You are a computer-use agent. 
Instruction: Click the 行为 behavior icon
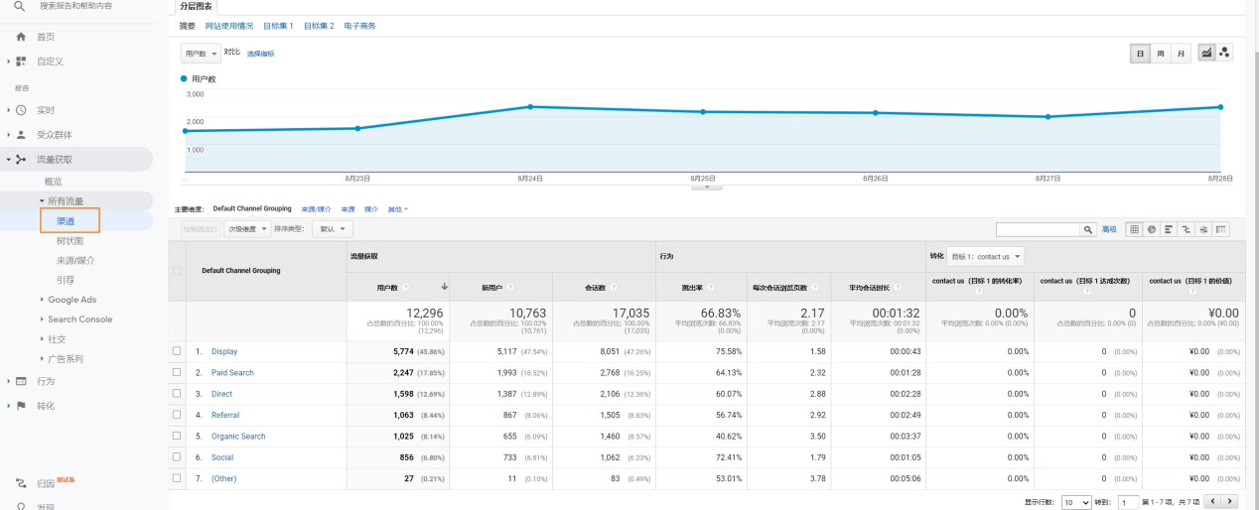point(21,381)
